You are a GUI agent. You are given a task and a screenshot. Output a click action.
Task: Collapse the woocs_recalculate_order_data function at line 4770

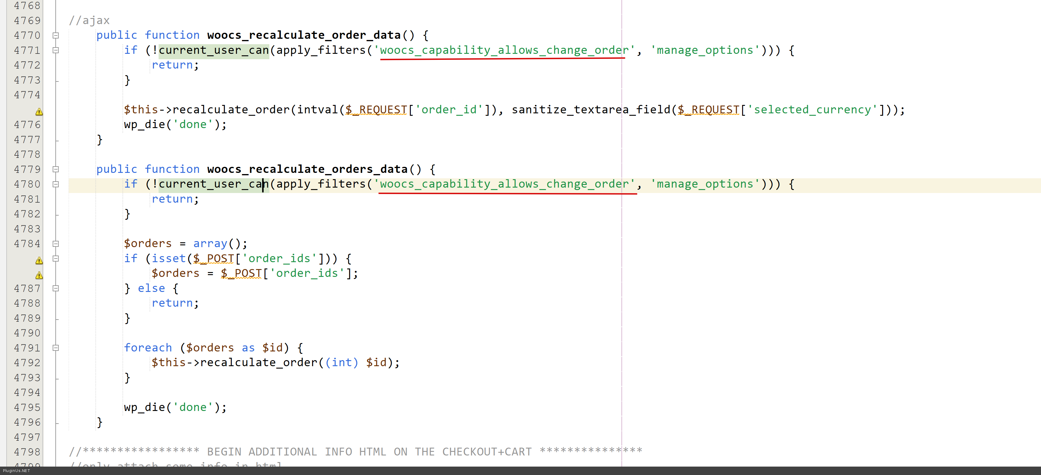coord(56,35)
